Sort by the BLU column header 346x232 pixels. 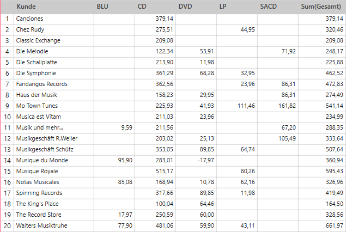click(102, 7)
